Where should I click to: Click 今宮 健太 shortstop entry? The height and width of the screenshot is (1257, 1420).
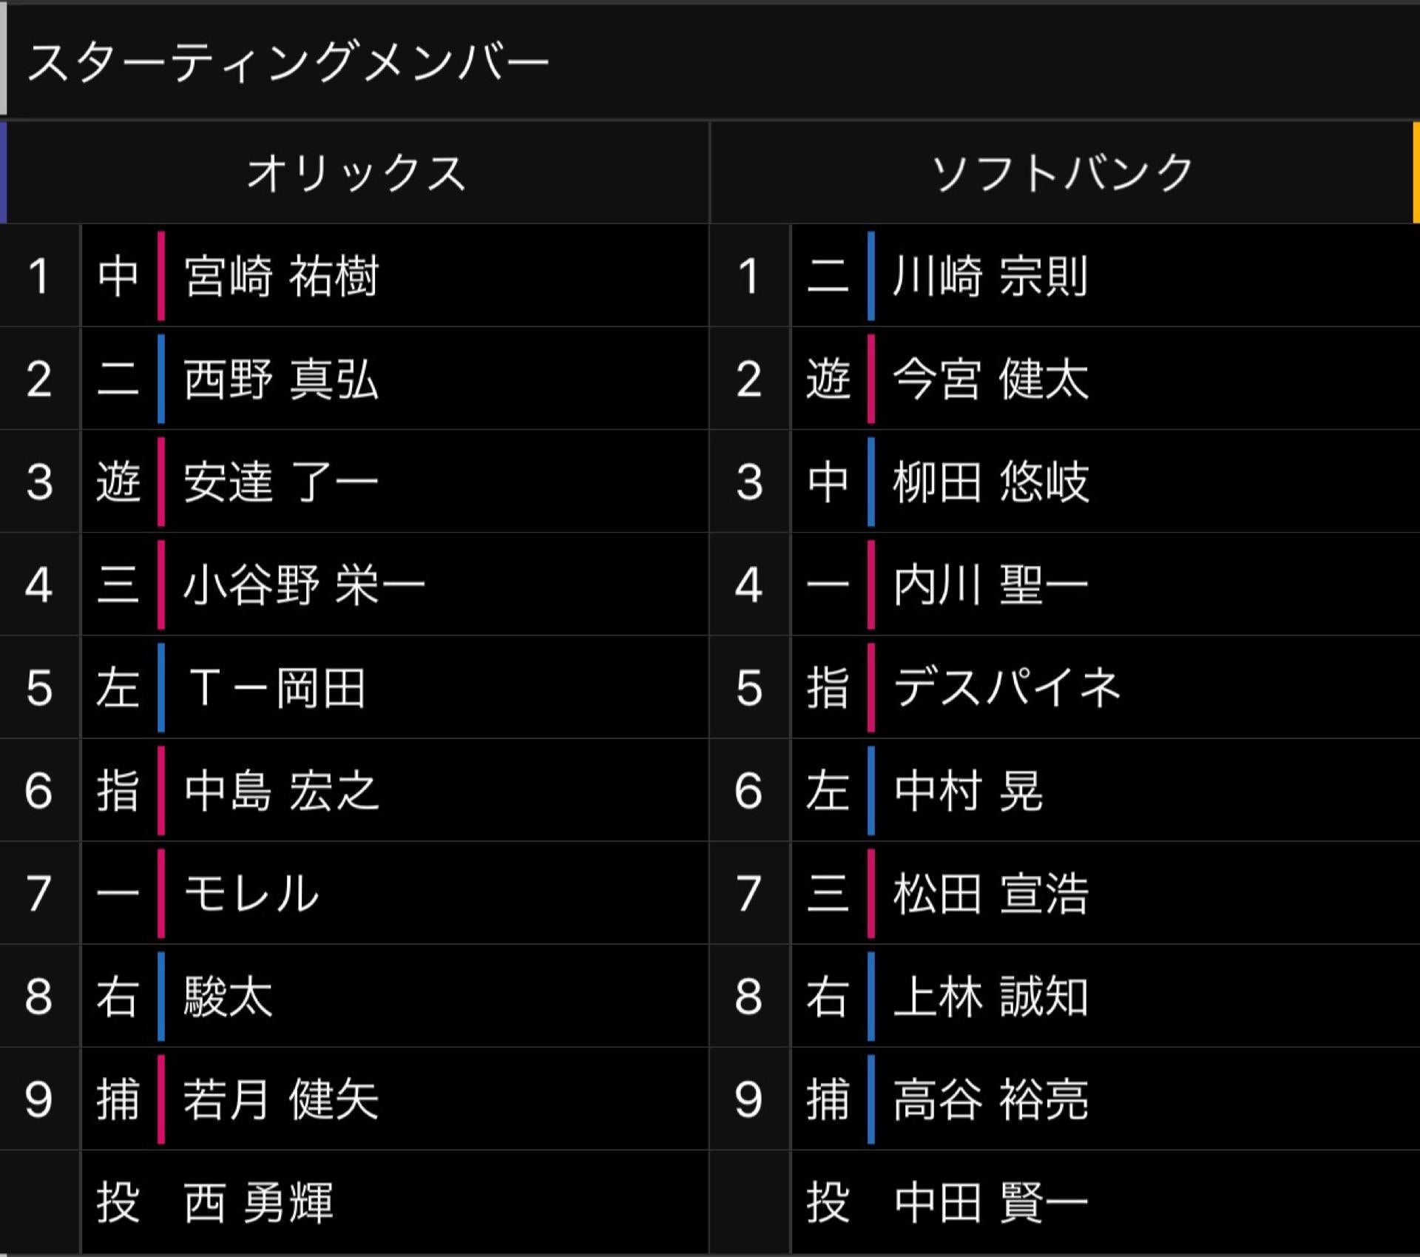point(990,379)
